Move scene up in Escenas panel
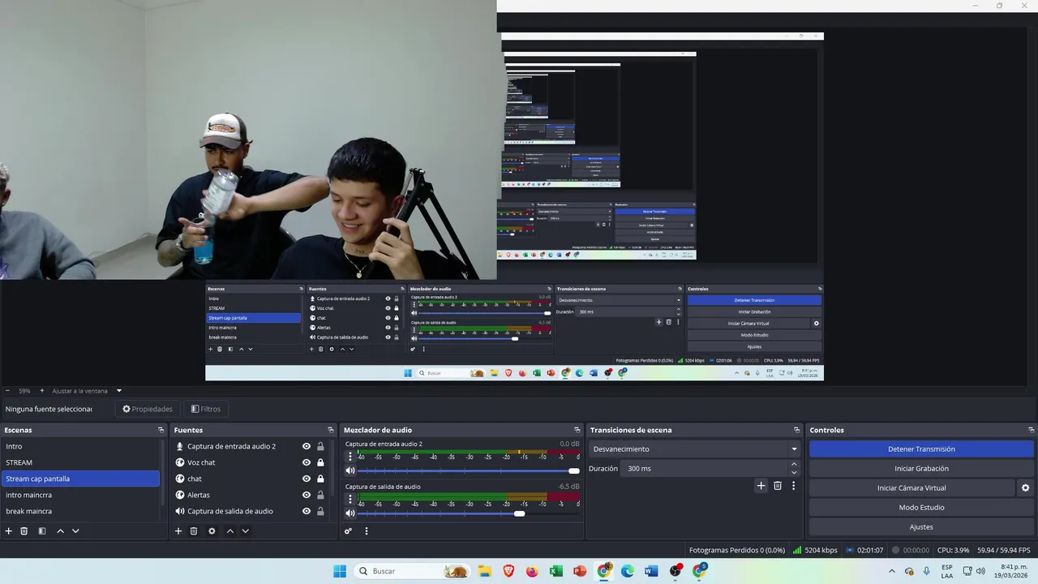 point(60,531)
